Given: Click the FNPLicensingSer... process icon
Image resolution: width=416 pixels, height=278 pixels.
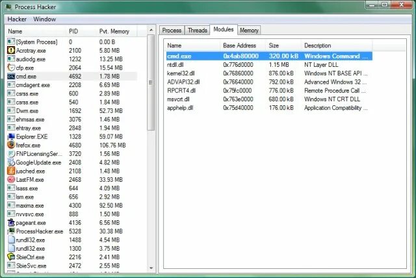Looking at the screenshot, I should 11,154.
